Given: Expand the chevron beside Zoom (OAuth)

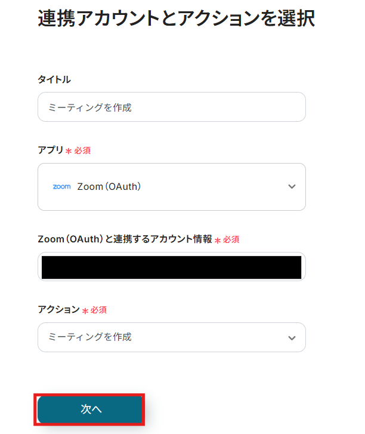Looking at the screenshot, I should tap(292, 187).
